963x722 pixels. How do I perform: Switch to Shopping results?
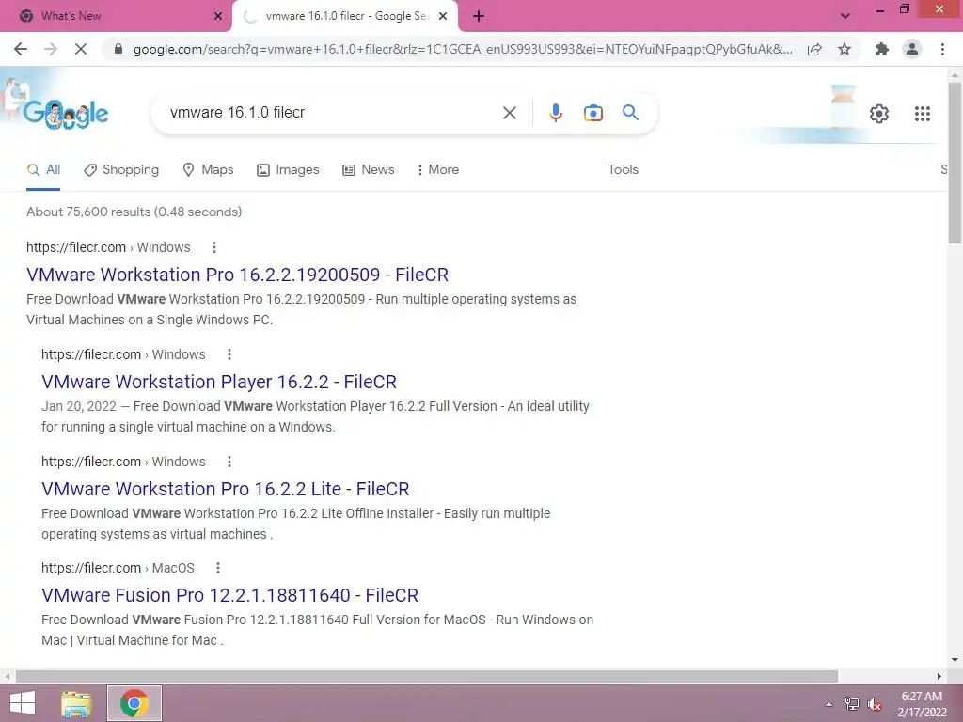121,170
